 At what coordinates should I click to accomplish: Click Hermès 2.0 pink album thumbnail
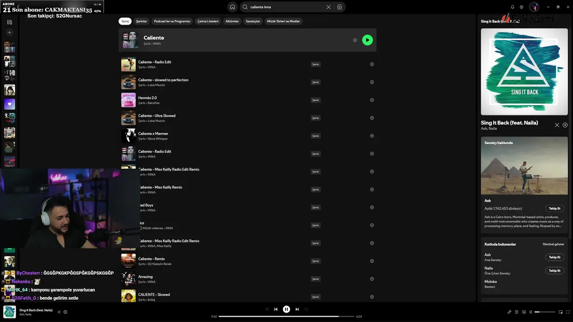pos(128,100)
